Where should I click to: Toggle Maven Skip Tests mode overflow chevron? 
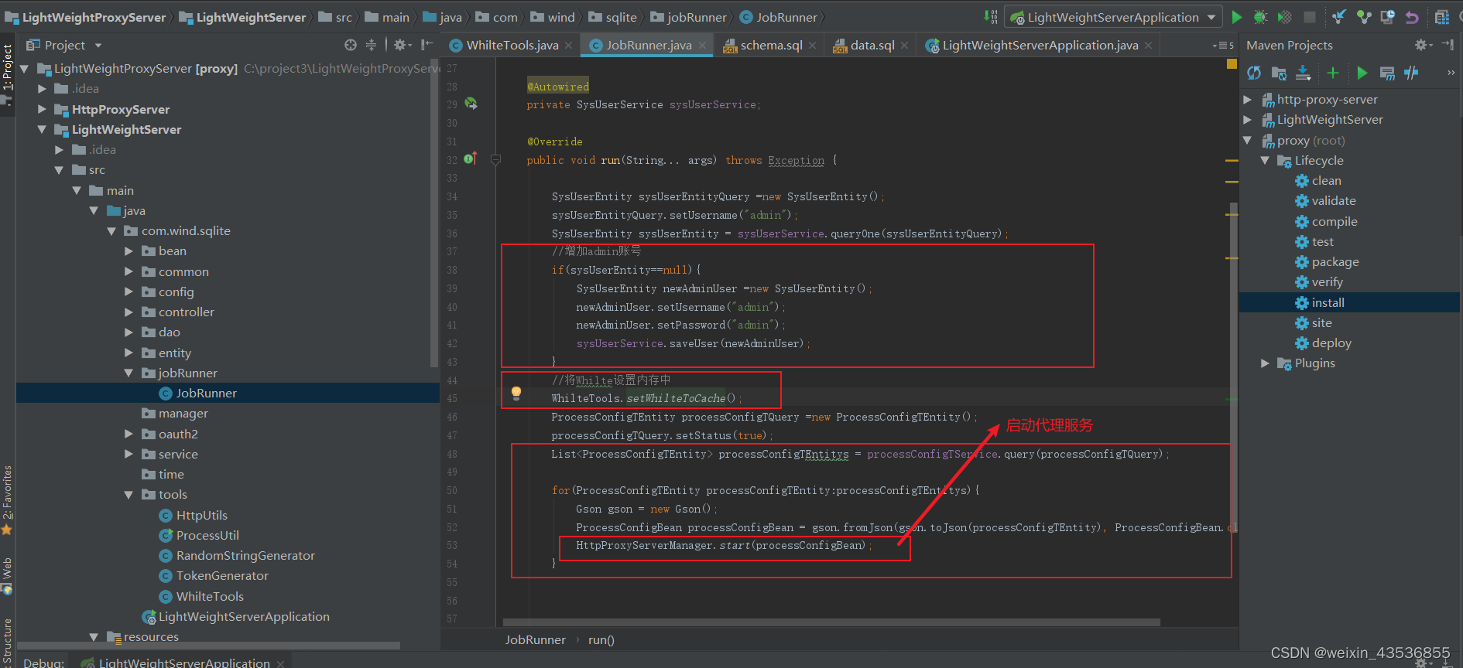1451,73
